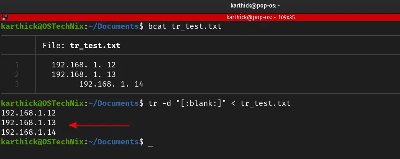Click the output line 192.168.1.12
Image resolution: width=400 pixels, height=159 pixels.
pyautogui.click(x=28, y=113)
